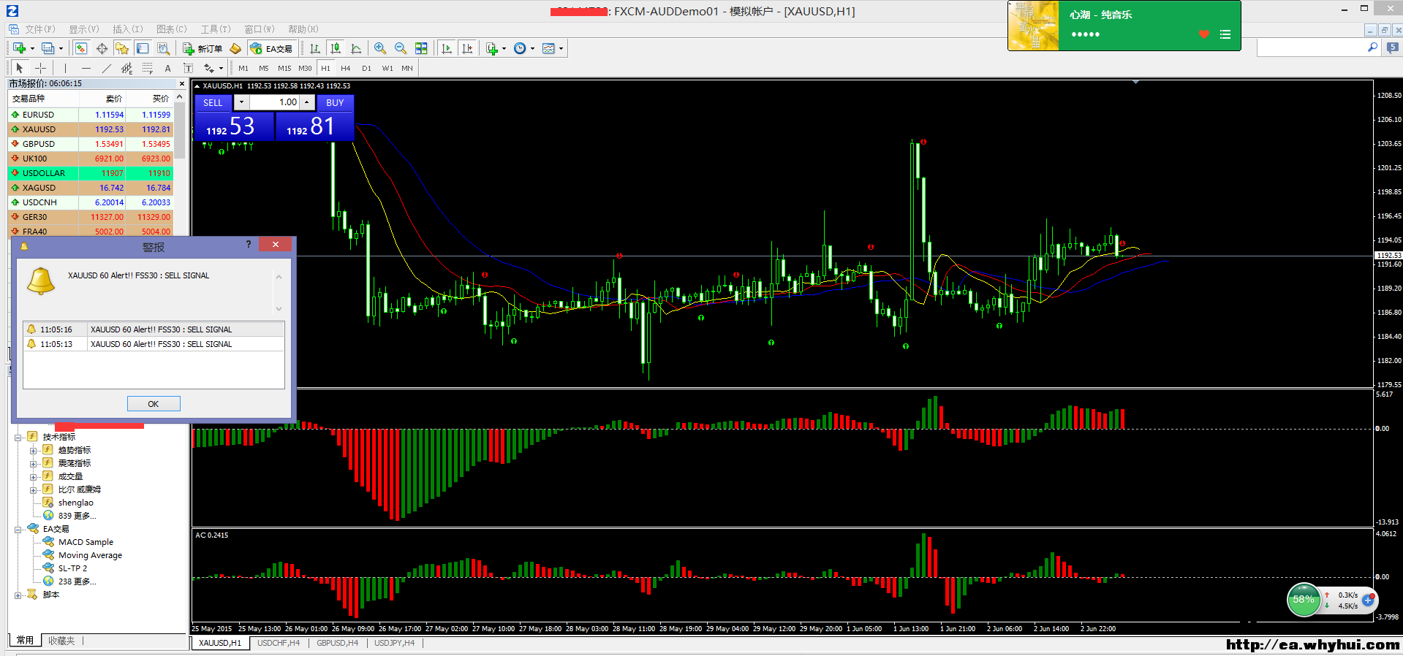Expand the 趋势指标 tree node
Image resolution: width=1403 pixels, height=656 pixels.
[x=33, y=451]
